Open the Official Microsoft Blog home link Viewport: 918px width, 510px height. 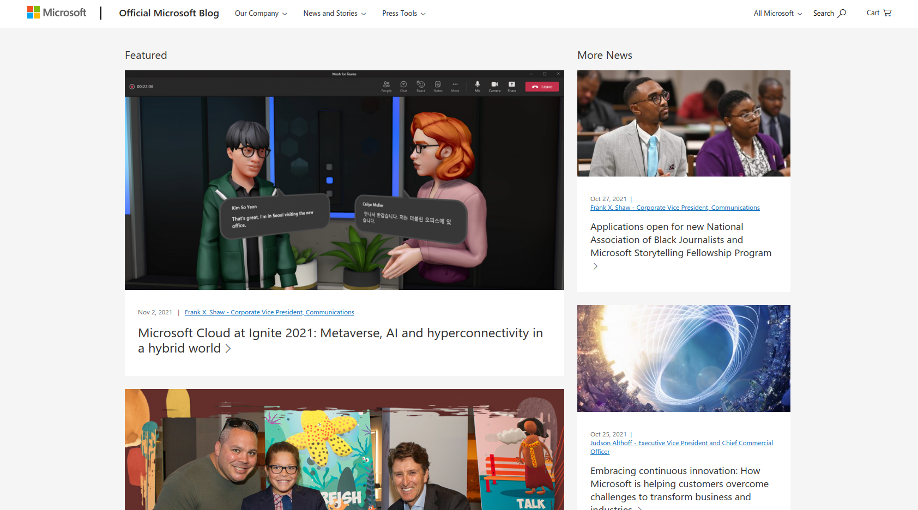click(169, 13)
